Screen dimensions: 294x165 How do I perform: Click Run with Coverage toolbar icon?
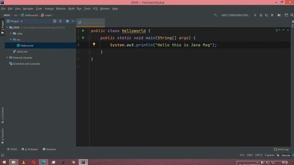(266, 15)
